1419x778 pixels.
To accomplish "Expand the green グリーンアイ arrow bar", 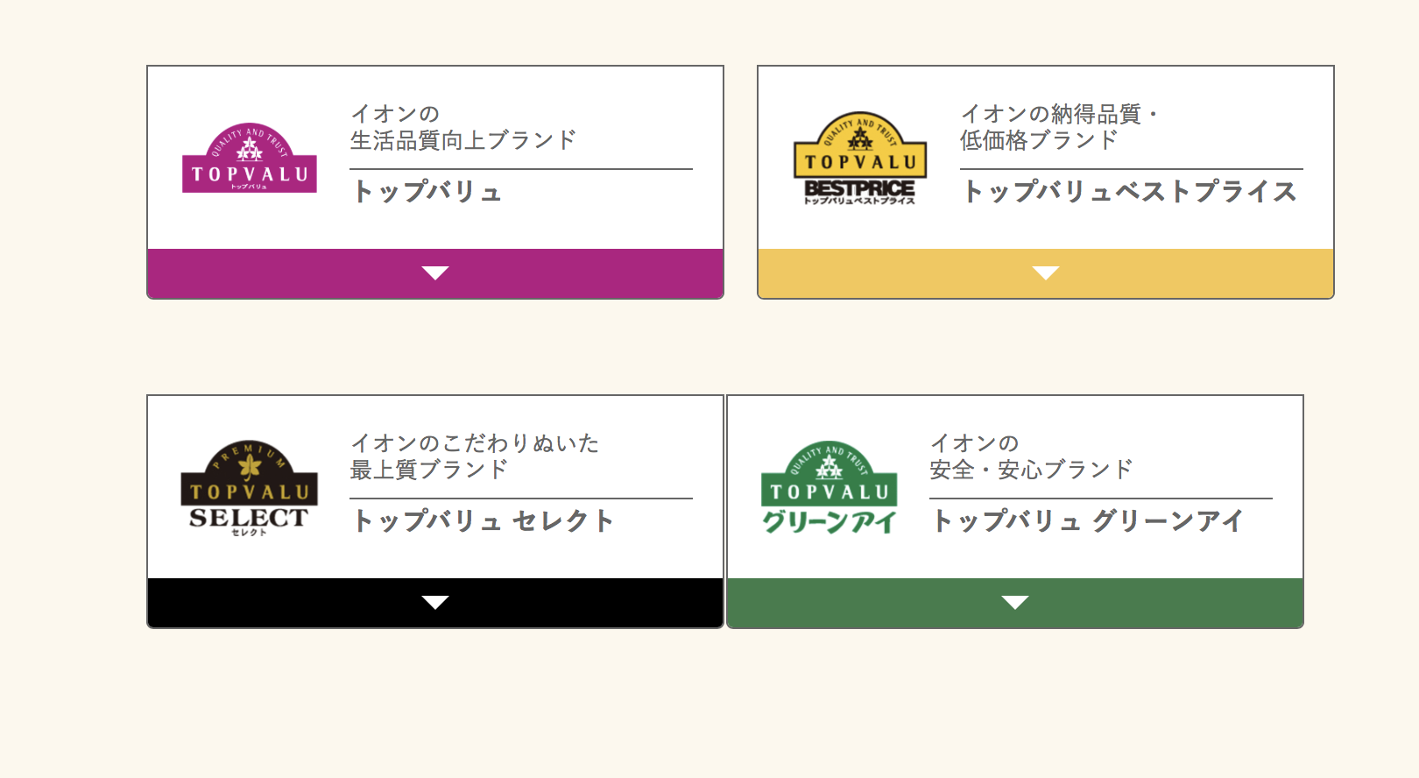I will (1015, 603).
